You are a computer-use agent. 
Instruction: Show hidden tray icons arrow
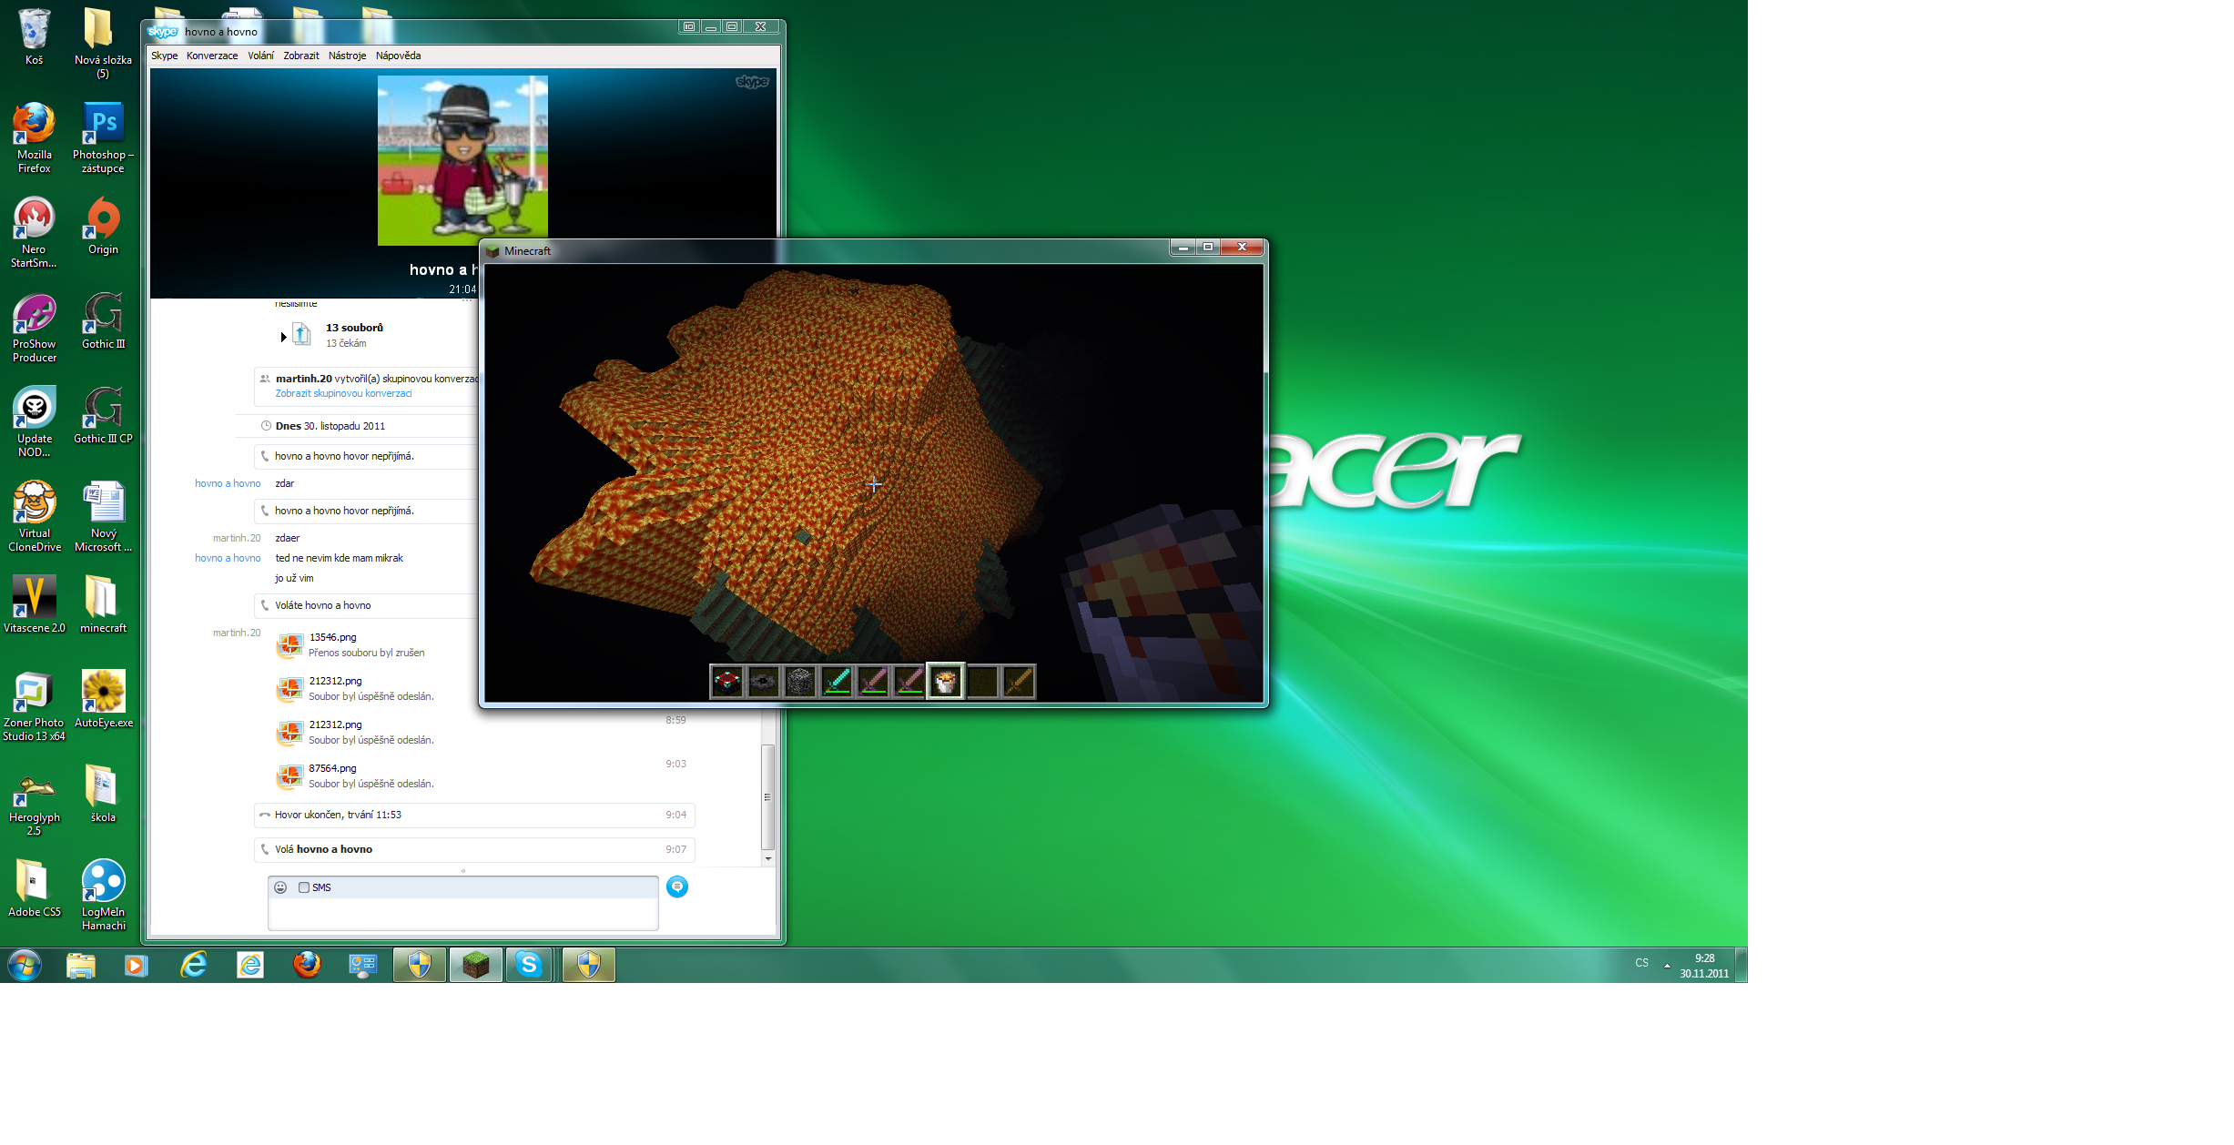pos(1667,965)
